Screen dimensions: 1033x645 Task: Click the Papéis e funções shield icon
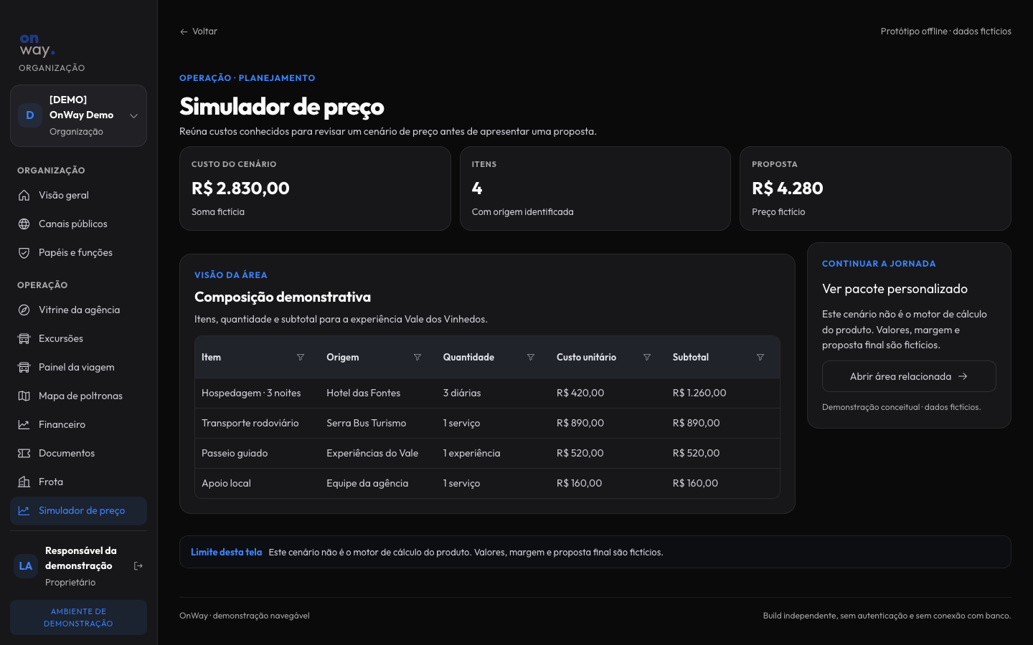[24, 252]
